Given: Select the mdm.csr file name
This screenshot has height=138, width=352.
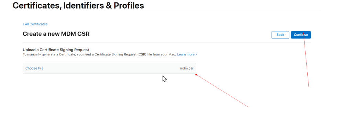Looking at the screenshot, I should 186,68.
